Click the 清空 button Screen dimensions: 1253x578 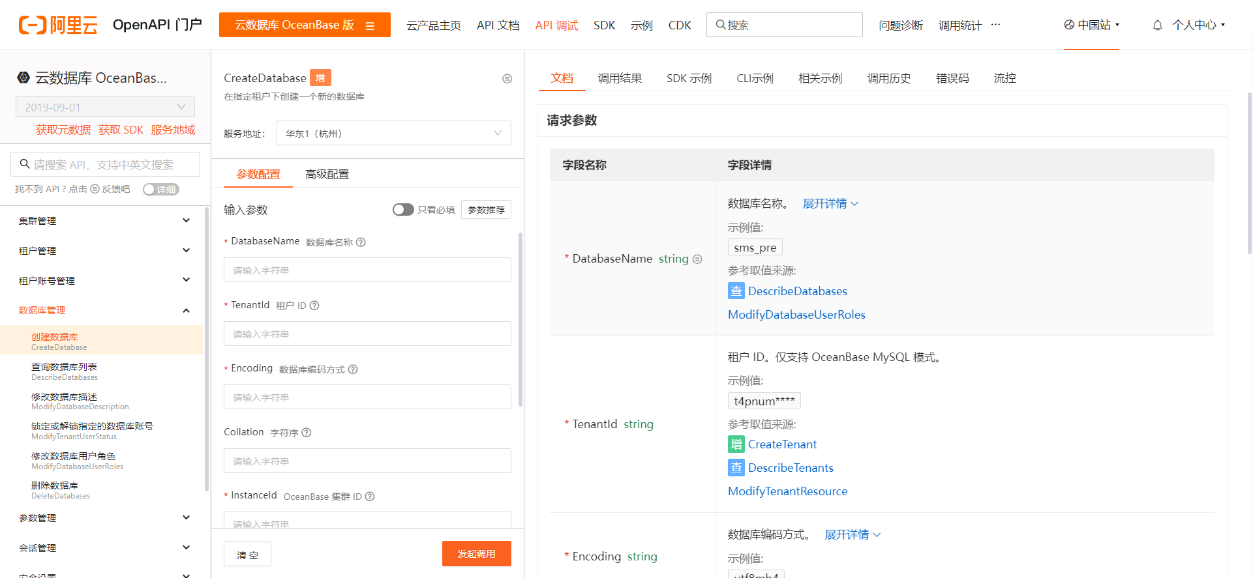click(x=247, y=555)
